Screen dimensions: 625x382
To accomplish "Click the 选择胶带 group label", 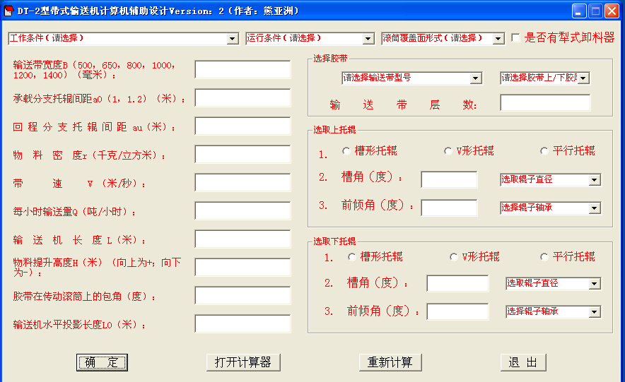I will [330, 59].
